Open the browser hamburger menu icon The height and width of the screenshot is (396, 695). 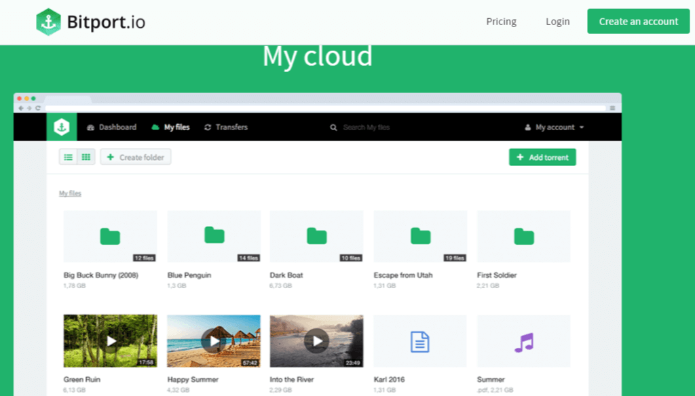tap(612, 108)
